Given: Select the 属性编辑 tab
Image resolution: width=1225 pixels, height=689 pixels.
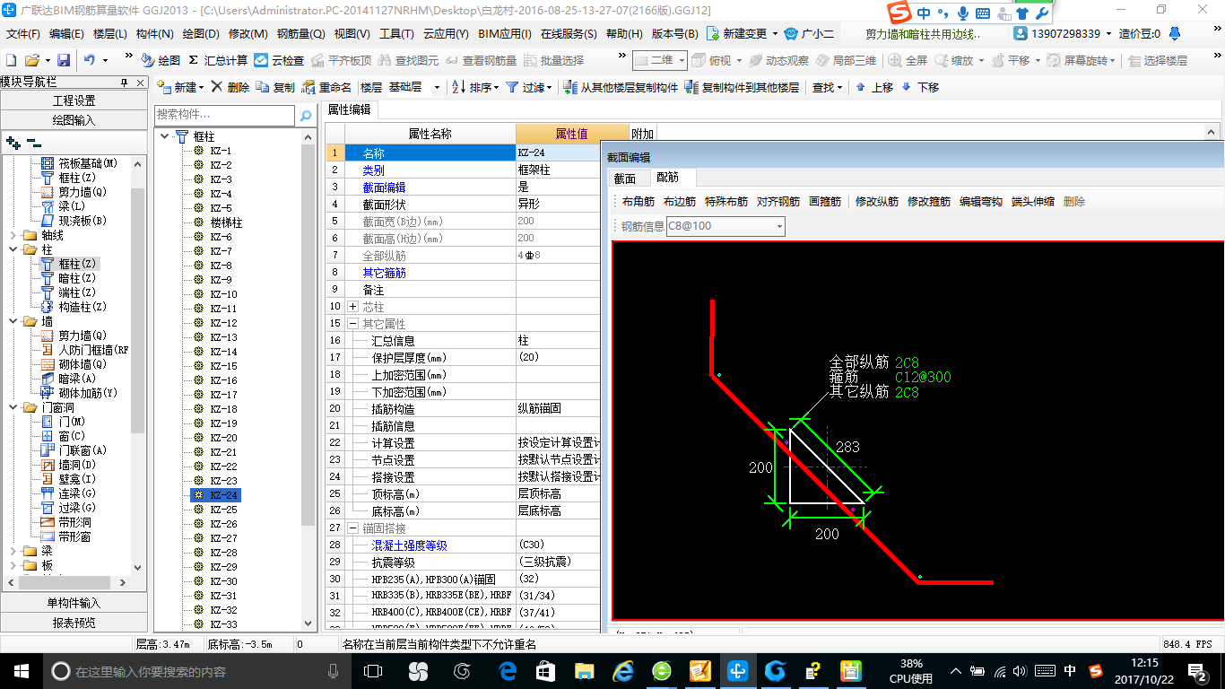Looking at the screenshot, I should click(x=350, y=109).
